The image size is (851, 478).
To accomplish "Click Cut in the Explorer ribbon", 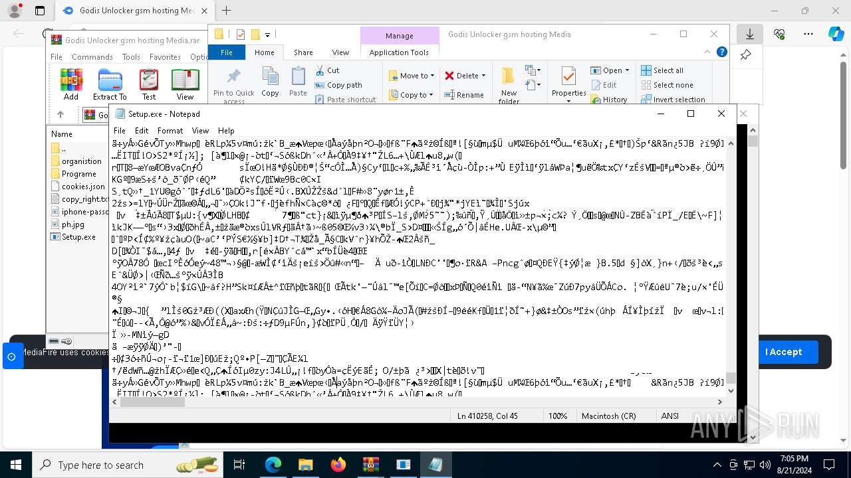I will (x=327, y=70).
